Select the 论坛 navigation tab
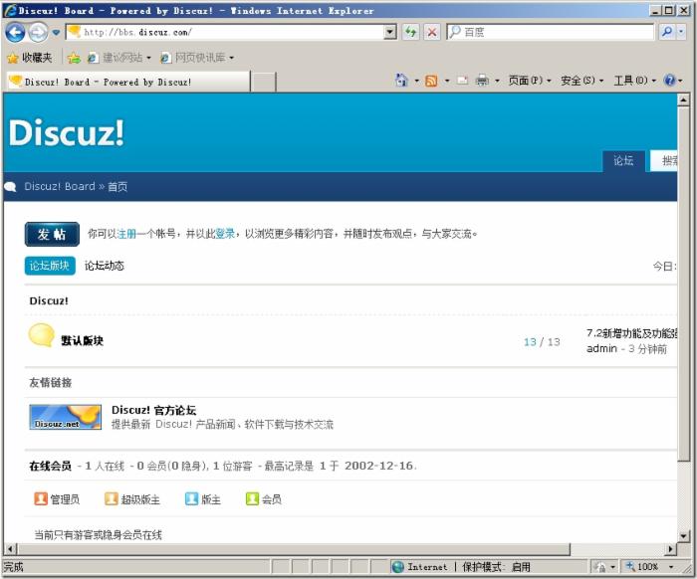The width and height of the screenshot is (697, 579). pyautogui.click(x=623, y=161)
